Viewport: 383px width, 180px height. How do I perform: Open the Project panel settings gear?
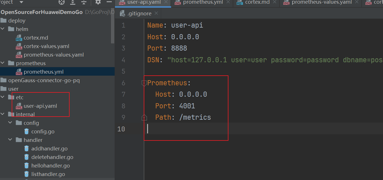coord(98,2)
